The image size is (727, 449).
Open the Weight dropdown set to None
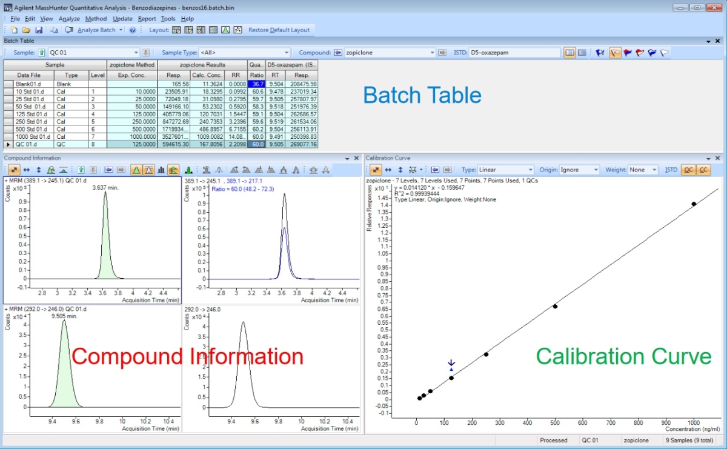click(x=643, y=170)
